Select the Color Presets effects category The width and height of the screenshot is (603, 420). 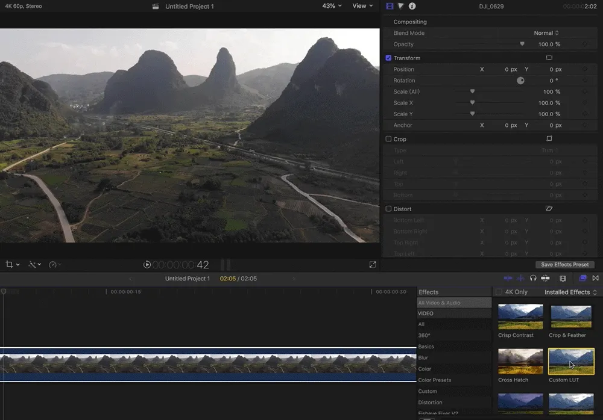click(435, 380)
